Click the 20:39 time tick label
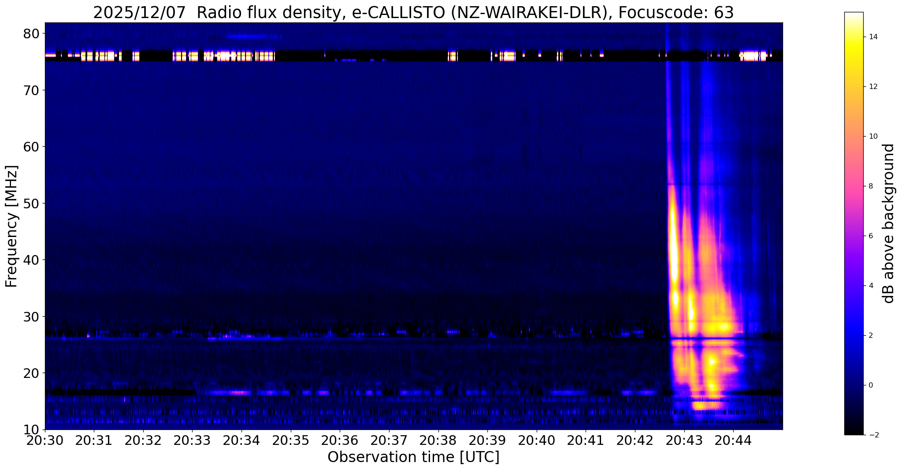The image size is (902, 470). coord(487,440)
